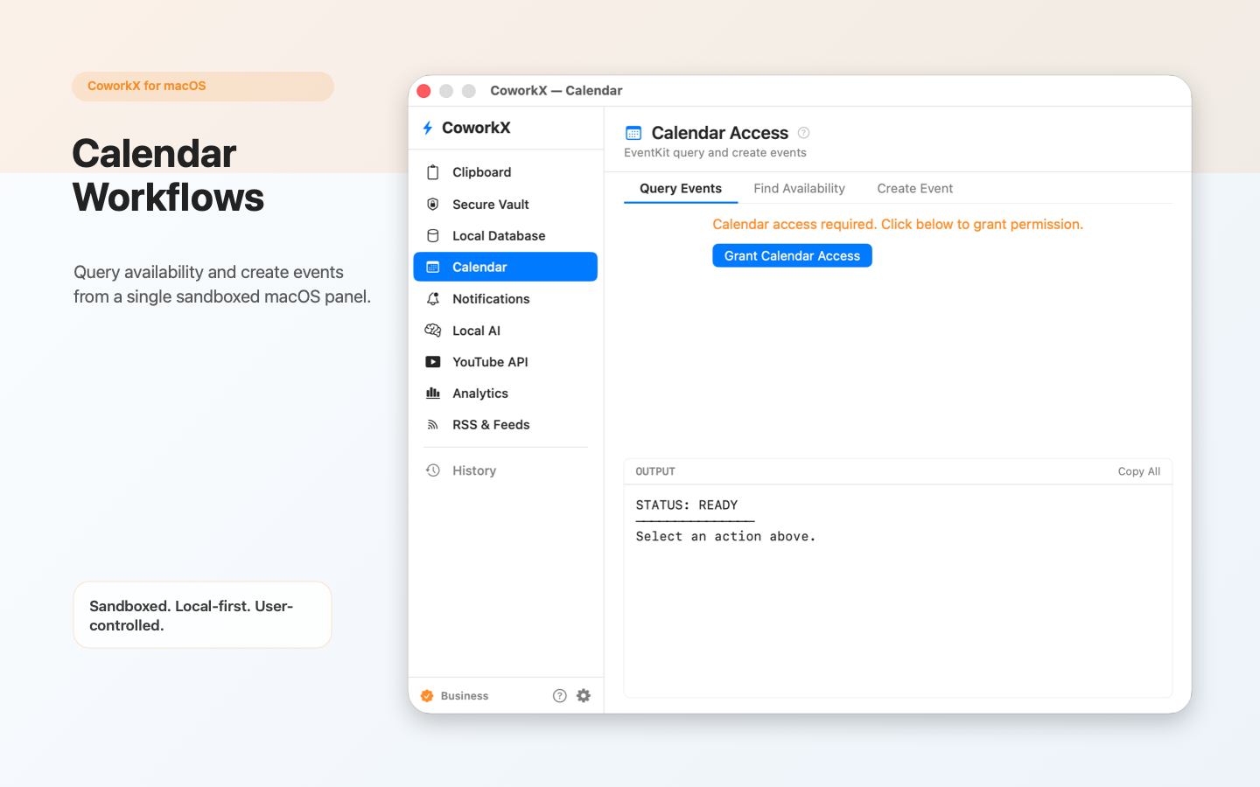Image resolution: width=1260 pixels, height=787 pixels.
Task: Open the Find Availability tab
Action: point(799,188)
